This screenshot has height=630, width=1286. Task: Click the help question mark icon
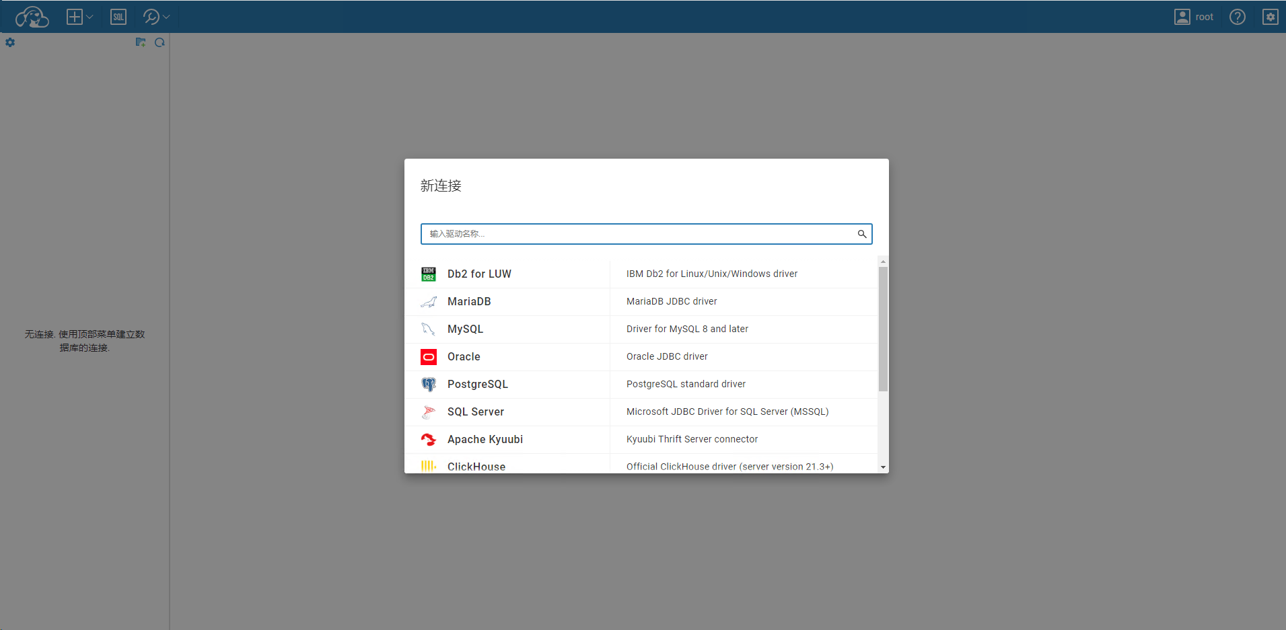(x=1238, y=17)
